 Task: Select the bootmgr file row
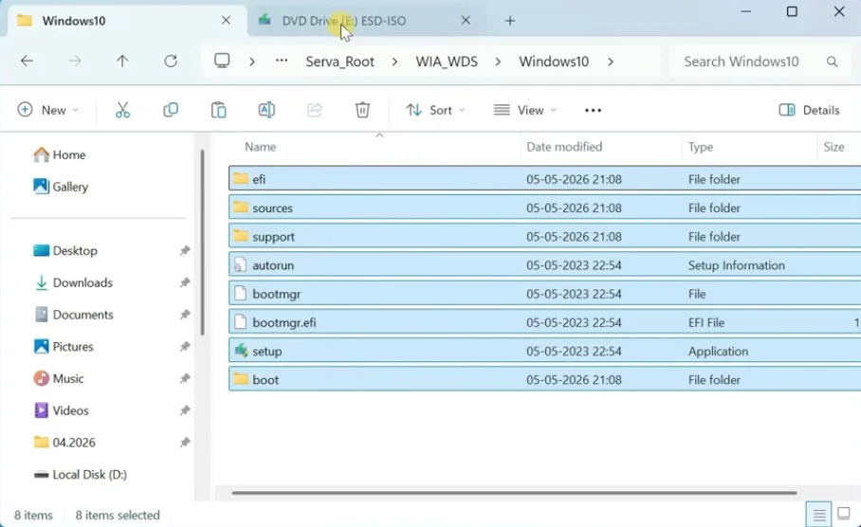544,294
